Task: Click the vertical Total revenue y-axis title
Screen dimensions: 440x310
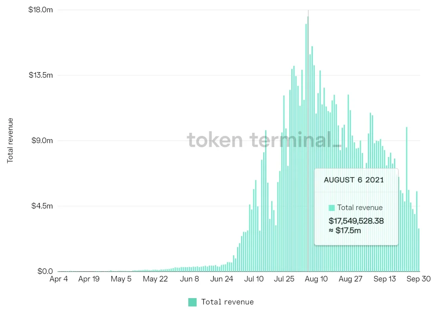Action: (x=10, y=140)
